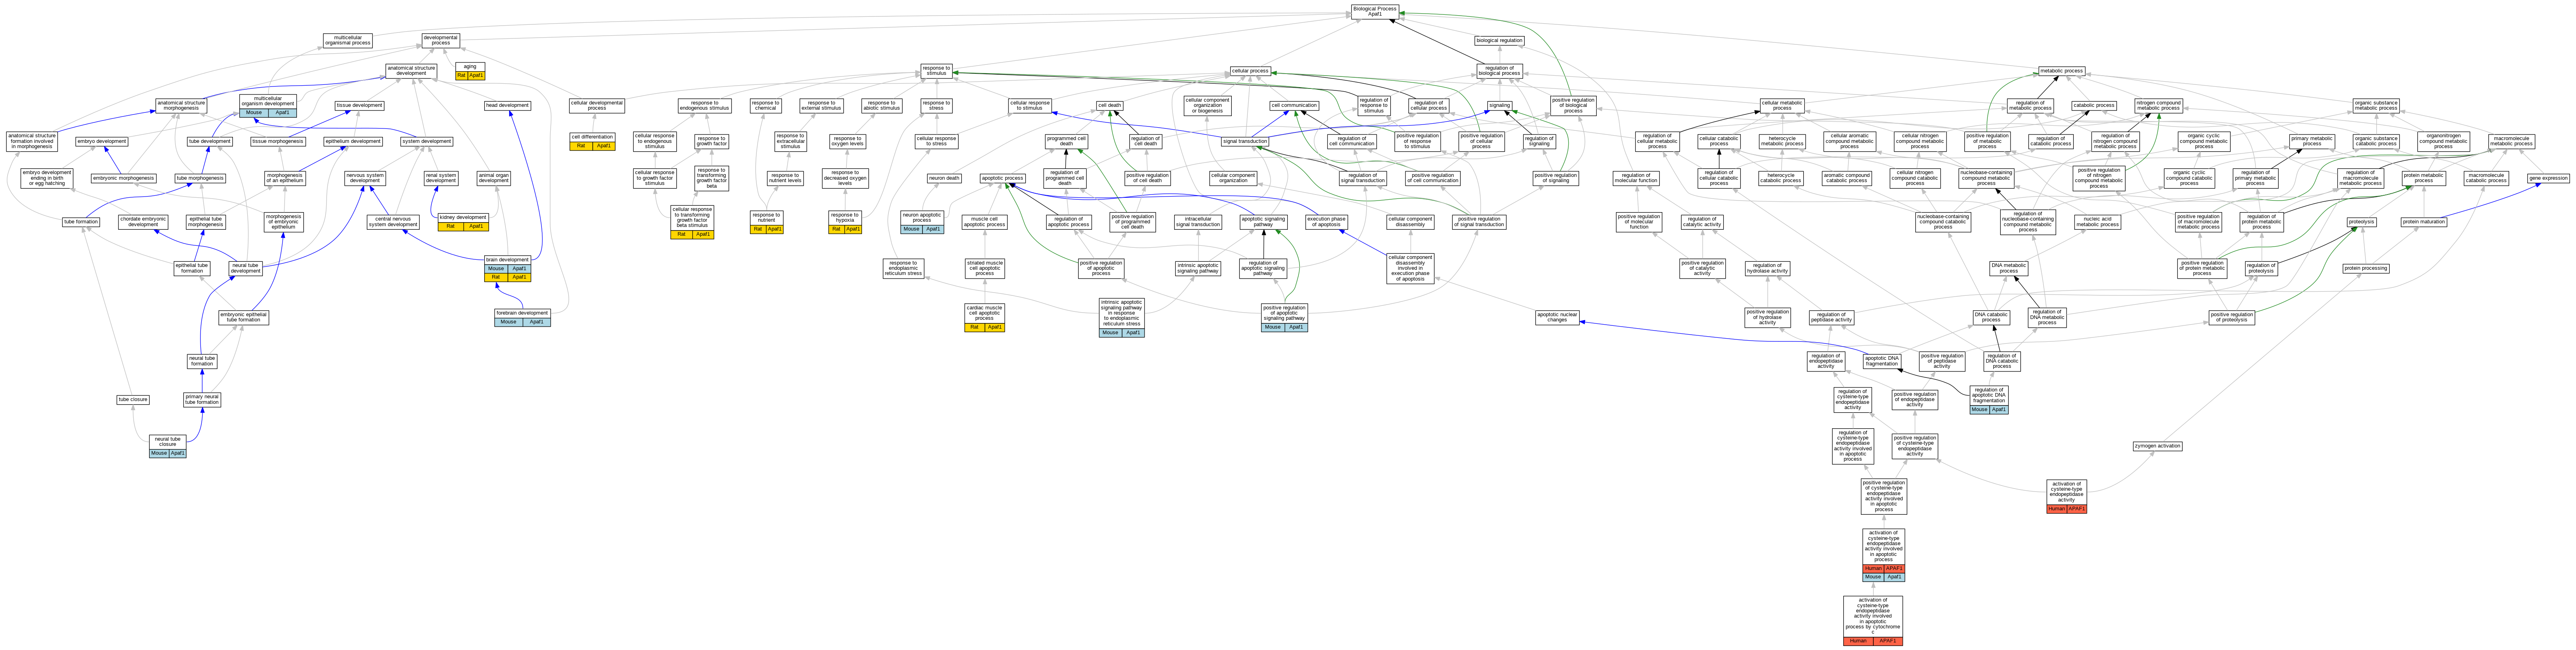Open the 'tube closure' node
2576x650 pixels.
[133, 399]
